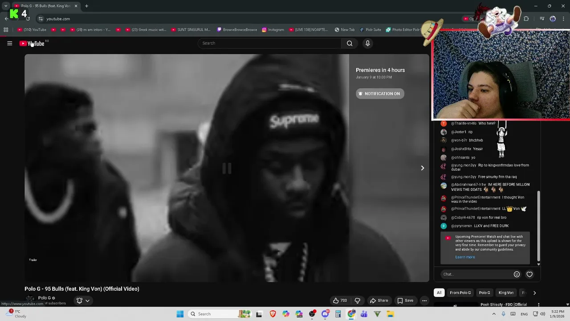The height and width of the screenshot is (321, 570).
Task: Go to YouTube home via logo
Action: click(32, 43)
